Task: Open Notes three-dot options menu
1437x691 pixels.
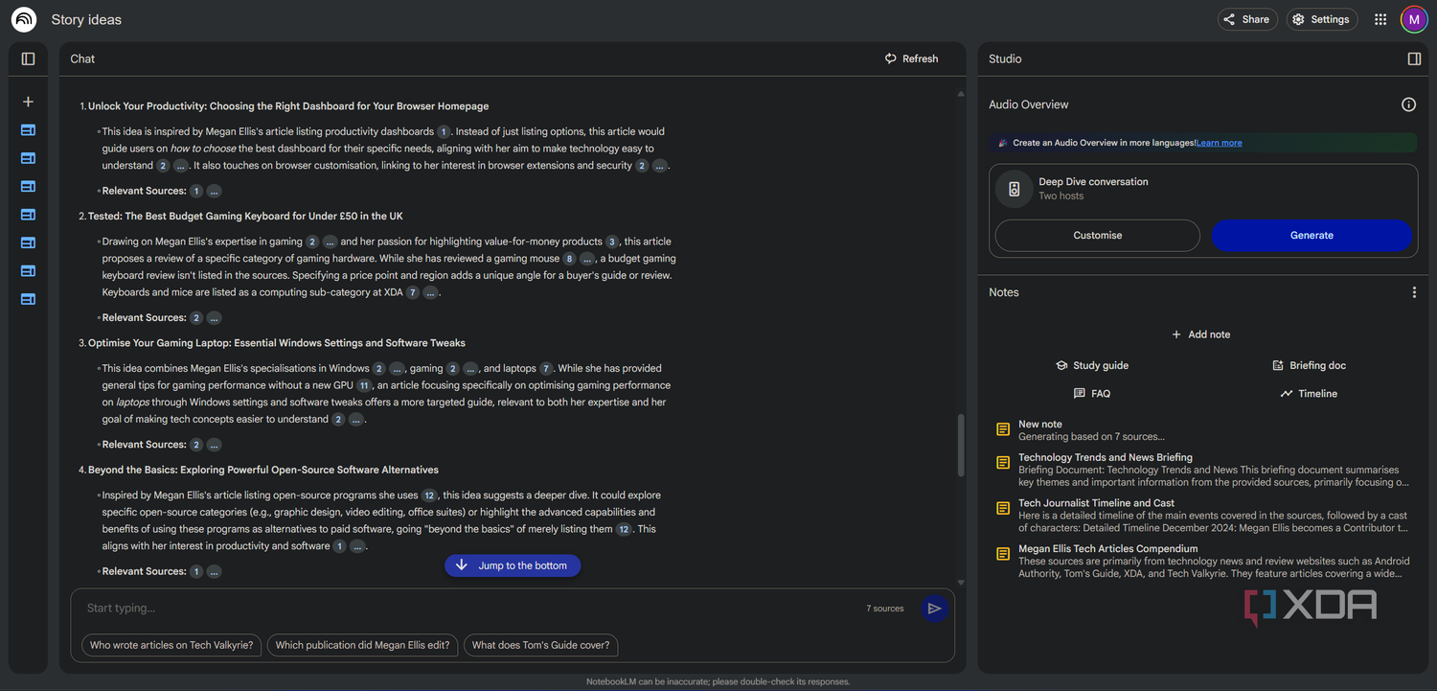Action: 1414,292
